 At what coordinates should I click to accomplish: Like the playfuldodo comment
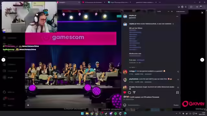[x=178, y=80]
